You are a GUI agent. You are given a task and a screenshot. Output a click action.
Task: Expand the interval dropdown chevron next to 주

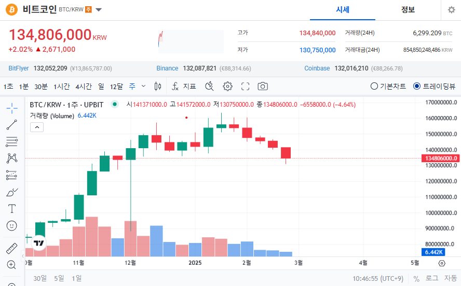[x=143, y=86]
